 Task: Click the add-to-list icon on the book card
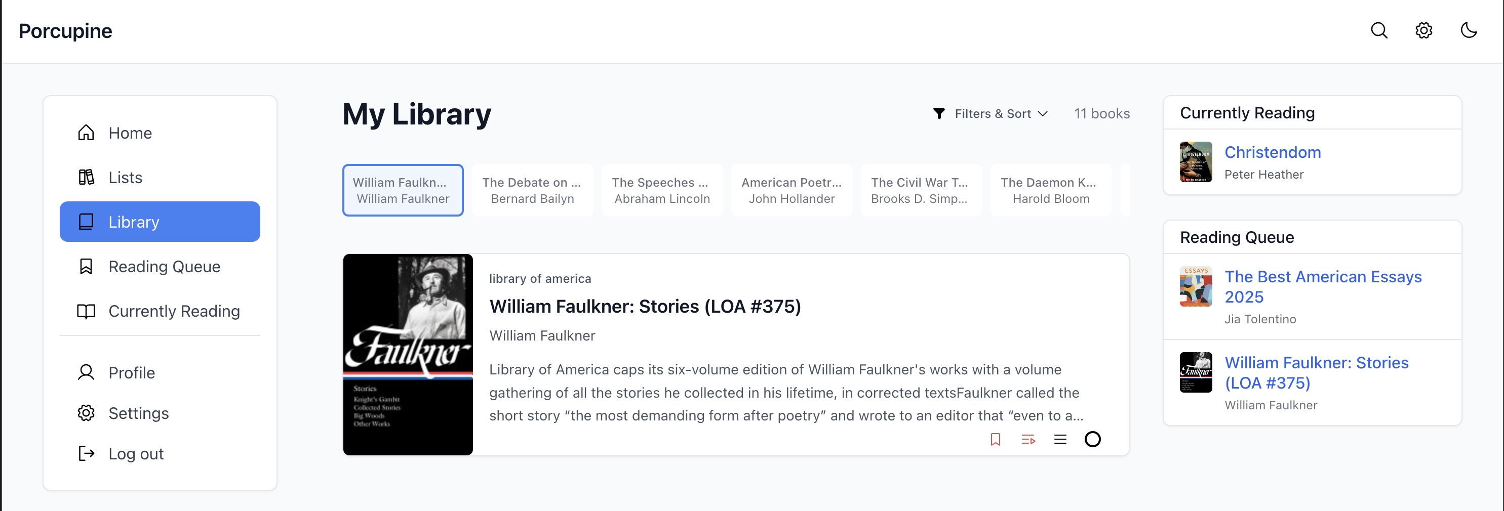pyautogui.click(x=1028, y=439)
